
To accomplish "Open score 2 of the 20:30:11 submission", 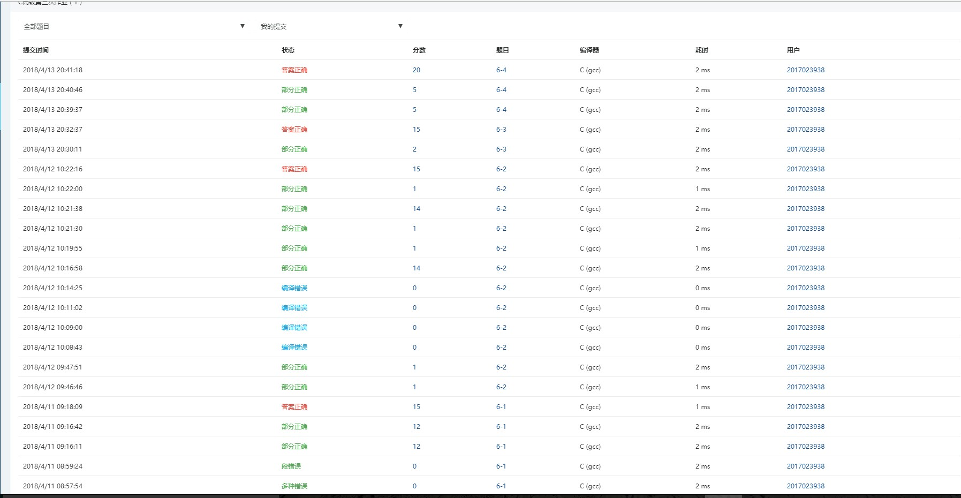I will 414,149.
